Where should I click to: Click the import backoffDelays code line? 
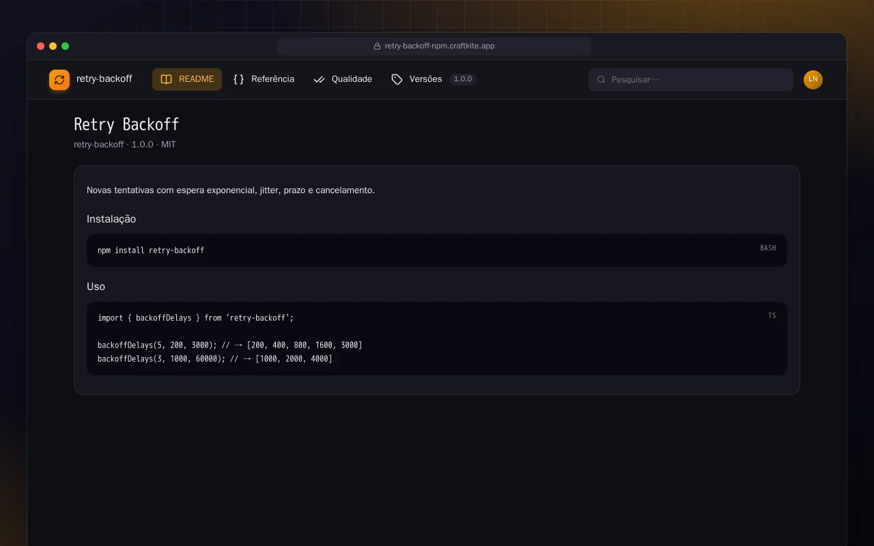195,318
